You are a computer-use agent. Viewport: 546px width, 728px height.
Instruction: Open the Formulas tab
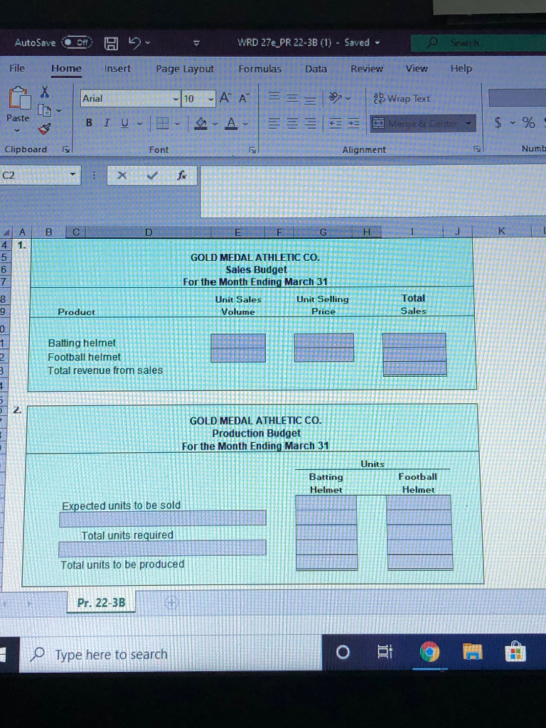point(260,69)
